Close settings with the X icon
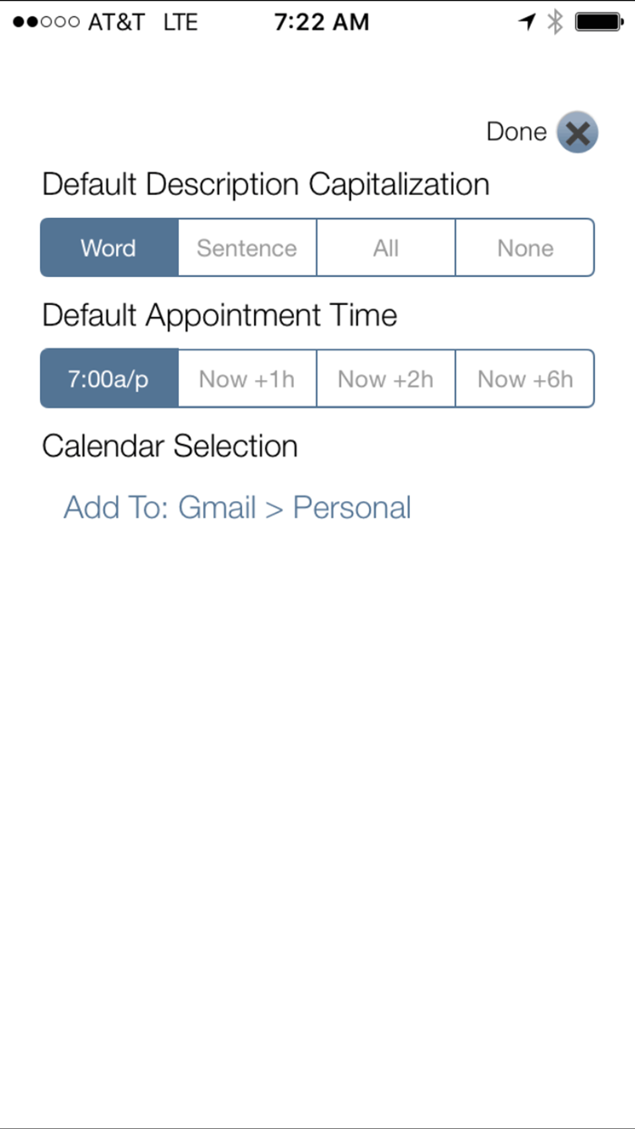635x1129 pixels. click(577, 132)
